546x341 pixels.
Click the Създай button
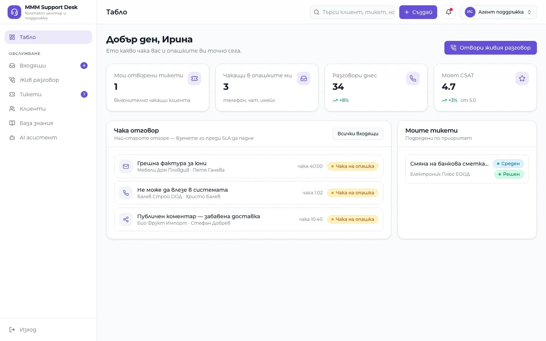[418, 12]
